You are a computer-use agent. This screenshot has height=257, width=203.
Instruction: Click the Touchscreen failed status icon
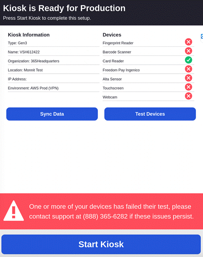click(188, 87)
